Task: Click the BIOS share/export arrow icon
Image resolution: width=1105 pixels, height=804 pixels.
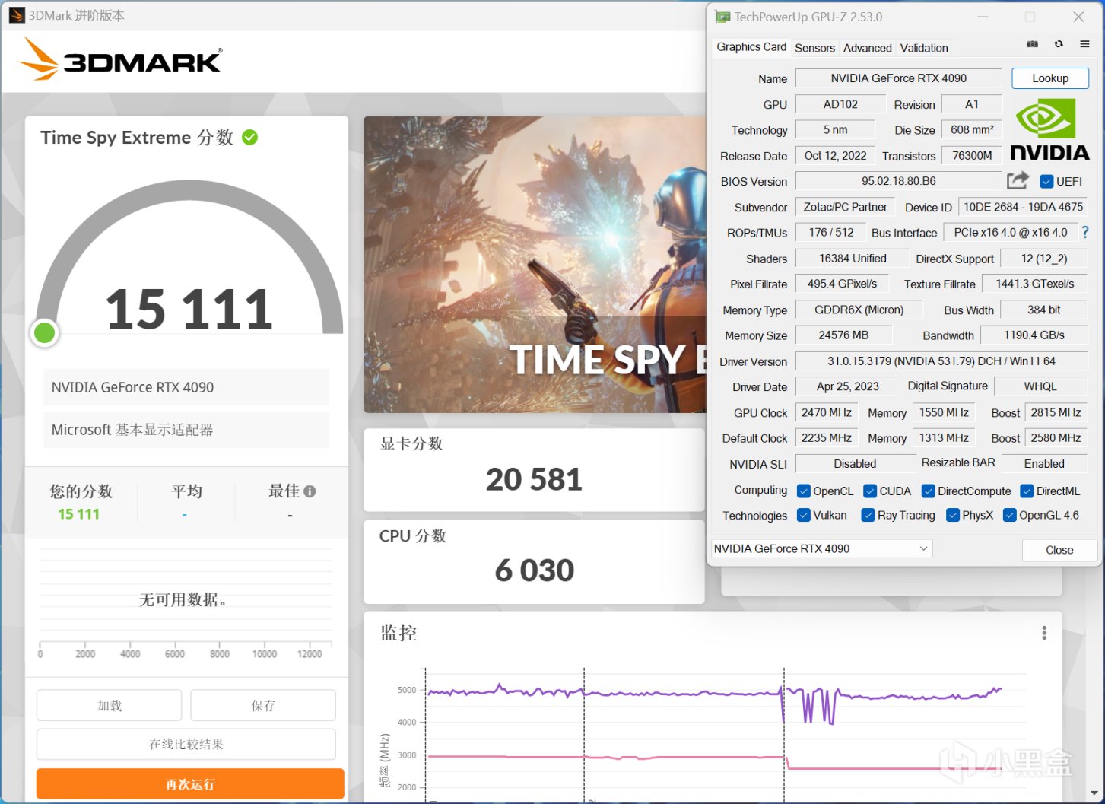Action: 1018,180
